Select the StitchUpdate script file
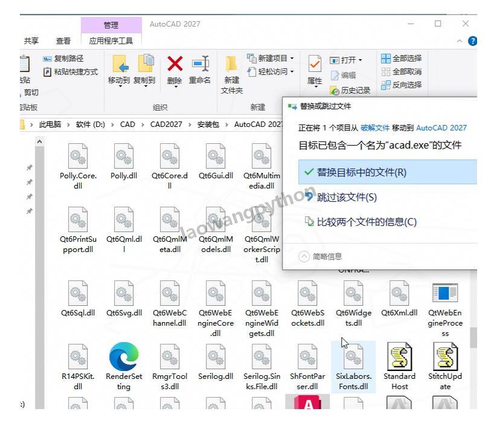Screen dimensions: 497x423 (445, 367)
